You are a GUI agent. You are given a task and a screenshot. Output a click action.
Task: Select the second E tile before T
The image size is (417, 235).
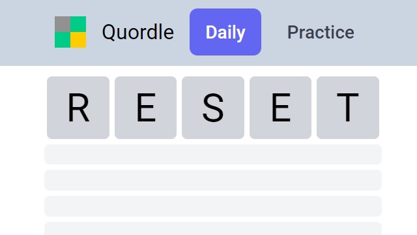tap(280, 108)
